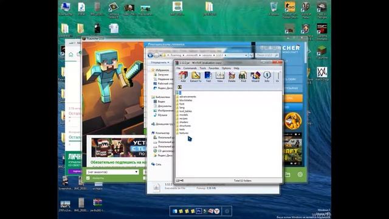This screenshot has height=219, width=389.
Task: Click the Delete icon in WinRAR toolbar
Action: [x=232, y=77]
